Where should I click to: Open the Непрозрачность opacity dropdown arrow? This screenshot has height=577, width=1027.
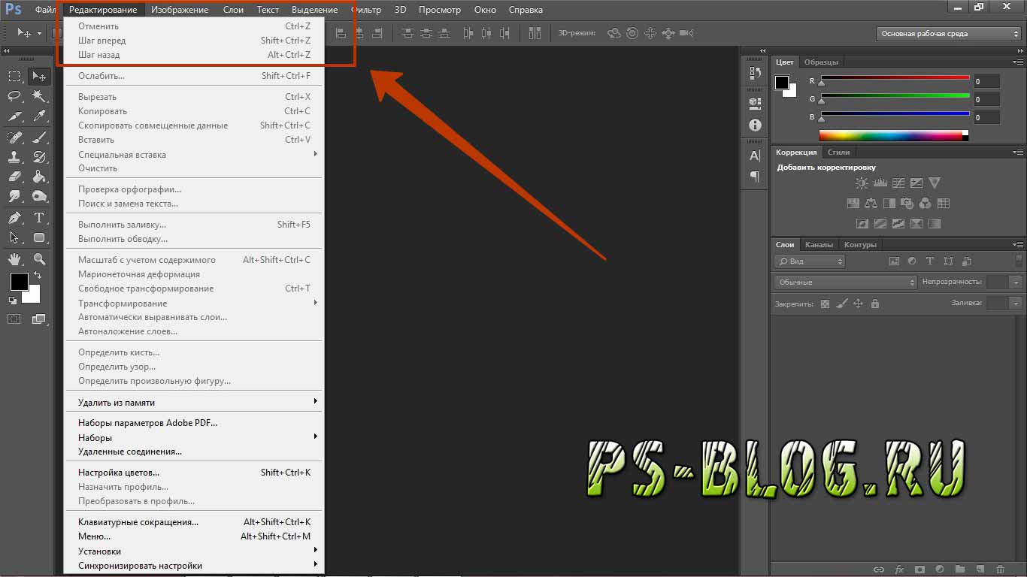coord(1016,282)
